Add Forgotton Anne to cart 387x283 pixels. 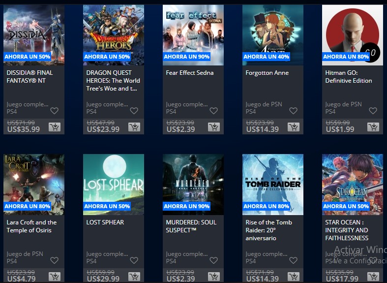pos(294,127)
